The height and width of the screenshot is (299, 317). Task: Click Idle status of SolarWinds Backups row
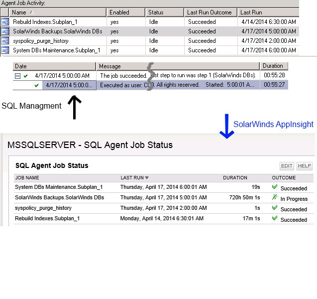(154, 31)
